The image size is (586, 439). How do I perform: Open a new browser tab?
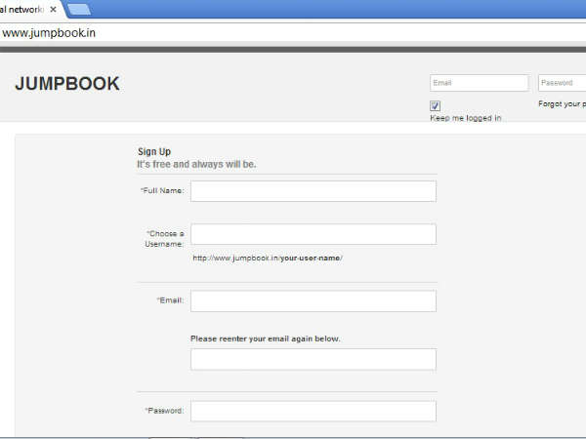(x=79, y=10)
